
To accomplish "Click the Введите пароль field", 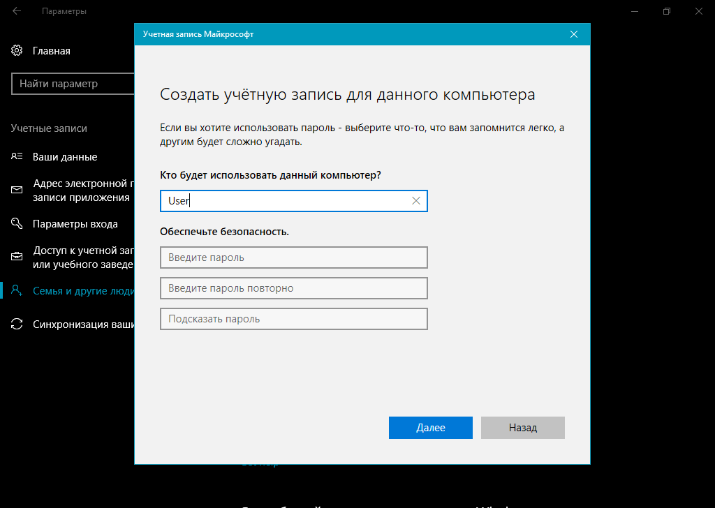I will [x=294, y=257].
